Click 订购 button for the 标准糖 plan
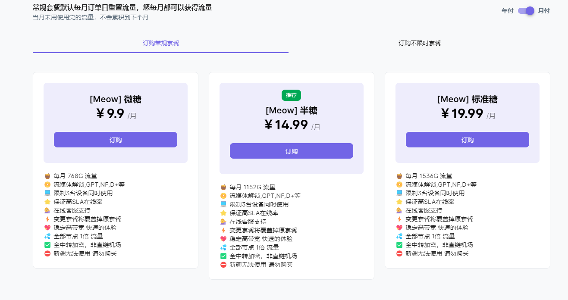The width and height of the screenshot is (568, 300). pyautogui.click(x=468, y=140)
